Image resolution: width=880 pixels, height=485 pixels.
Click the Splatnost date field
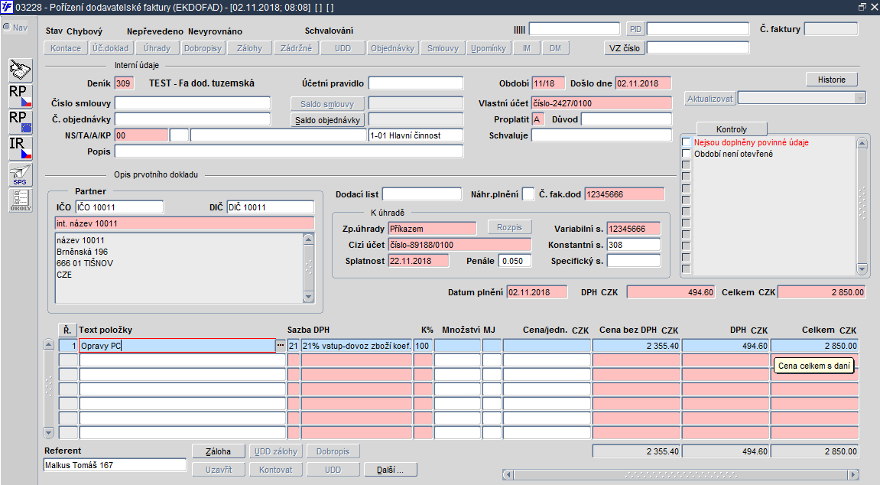419,261
